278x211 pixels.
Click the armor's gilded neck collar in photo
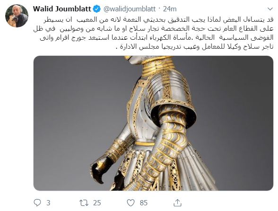(156, 66)
